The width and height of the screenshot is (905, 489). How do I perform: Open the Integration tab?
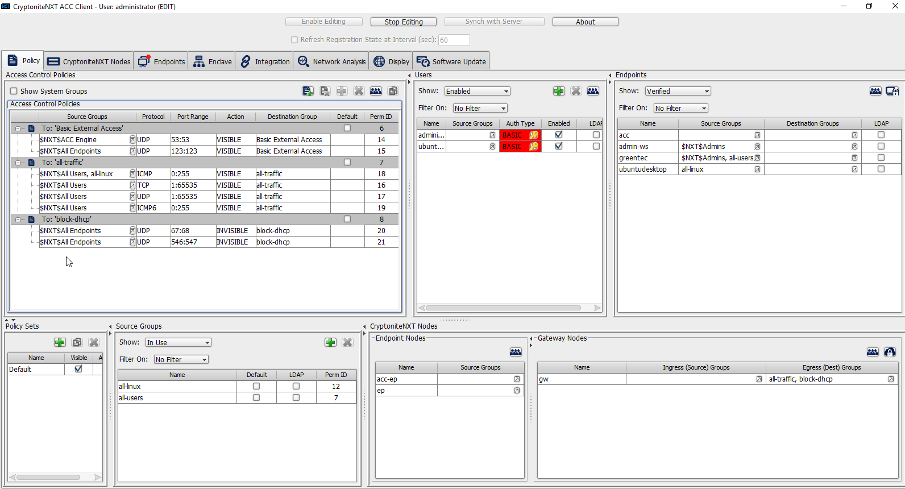tap(264, 61)
